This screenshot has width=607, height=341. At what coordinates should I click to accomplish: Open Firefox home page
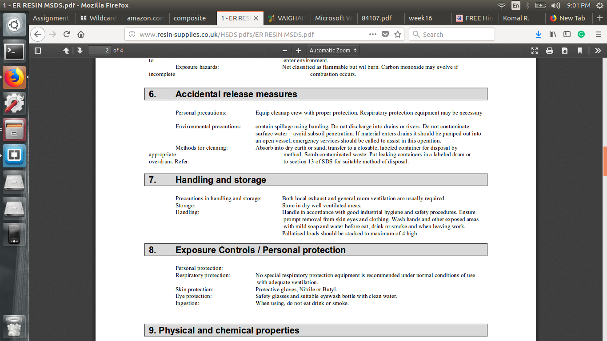coord(81,34)
